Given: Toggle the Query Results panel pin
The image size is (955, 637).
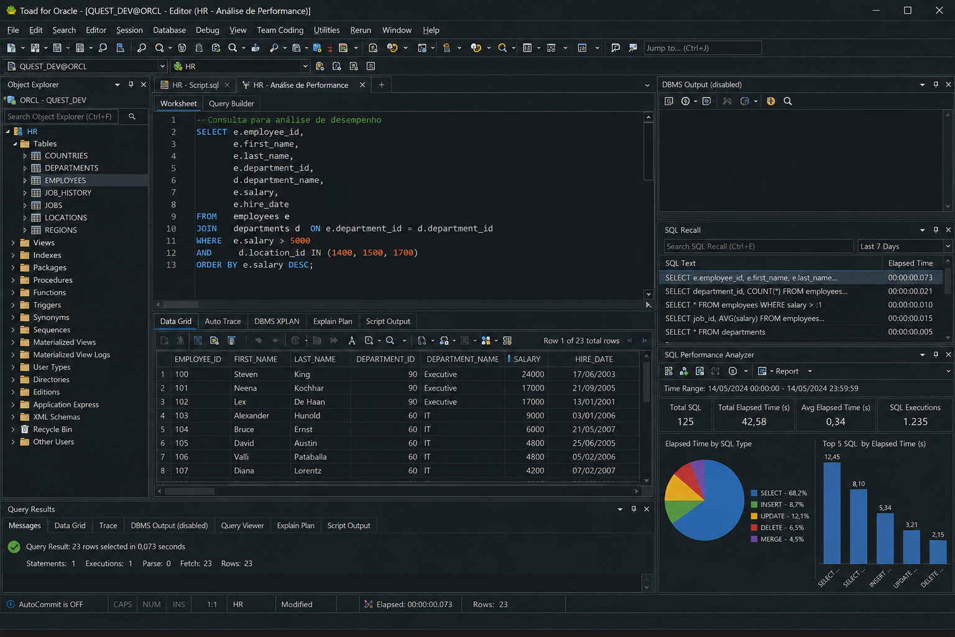Looking at the screenshot, I should pos(634,509).
